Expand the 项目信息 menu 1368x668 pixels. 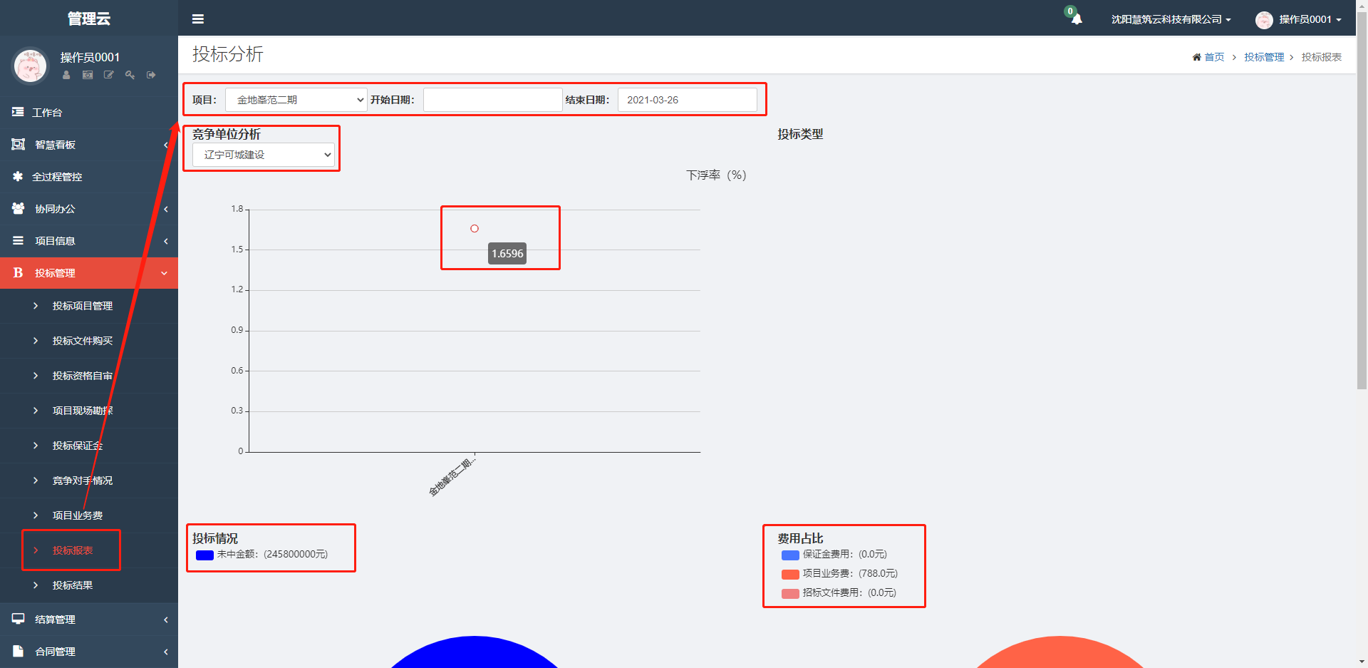click(89, 241)
